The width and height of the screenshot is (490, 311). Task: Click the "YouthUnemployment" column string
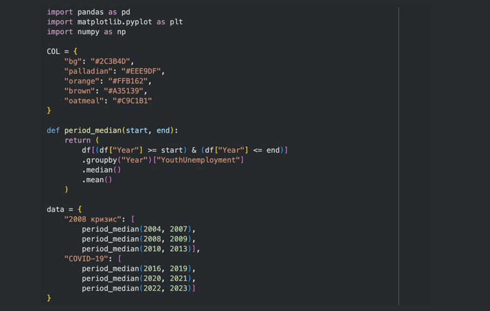[x=198, y=160]
